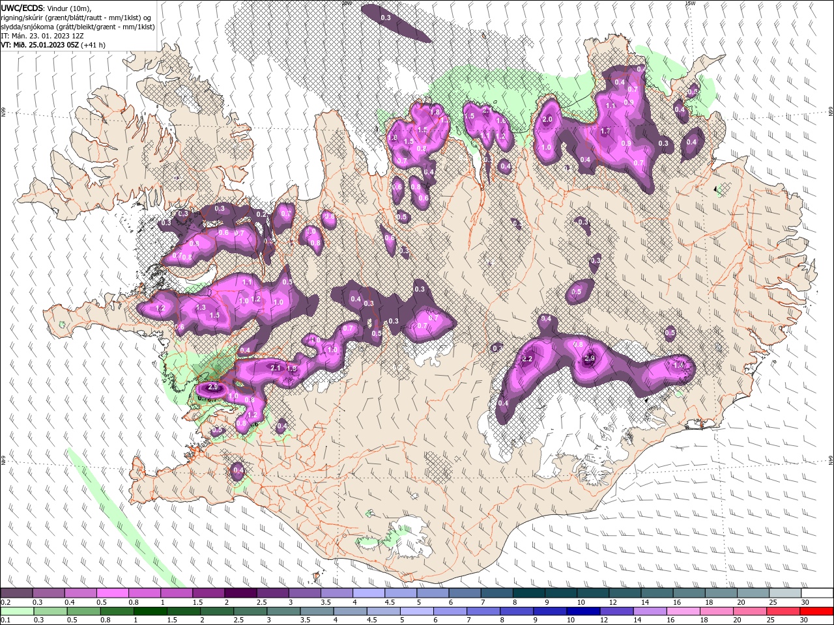Click the 'Vindur (10m),' header text
Image resolution: width=834 pixels, height=625 pixels.
tap(70, 8)
